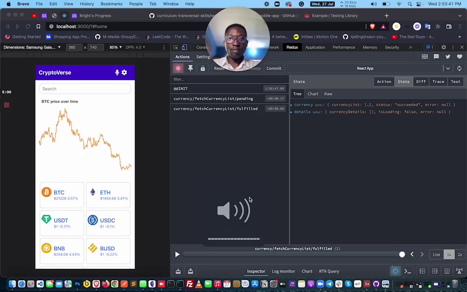Image resolution: width=467 pixels, height=292 pixels.
Task: Click the red record button in Redux DevTools
Action: 178,68
